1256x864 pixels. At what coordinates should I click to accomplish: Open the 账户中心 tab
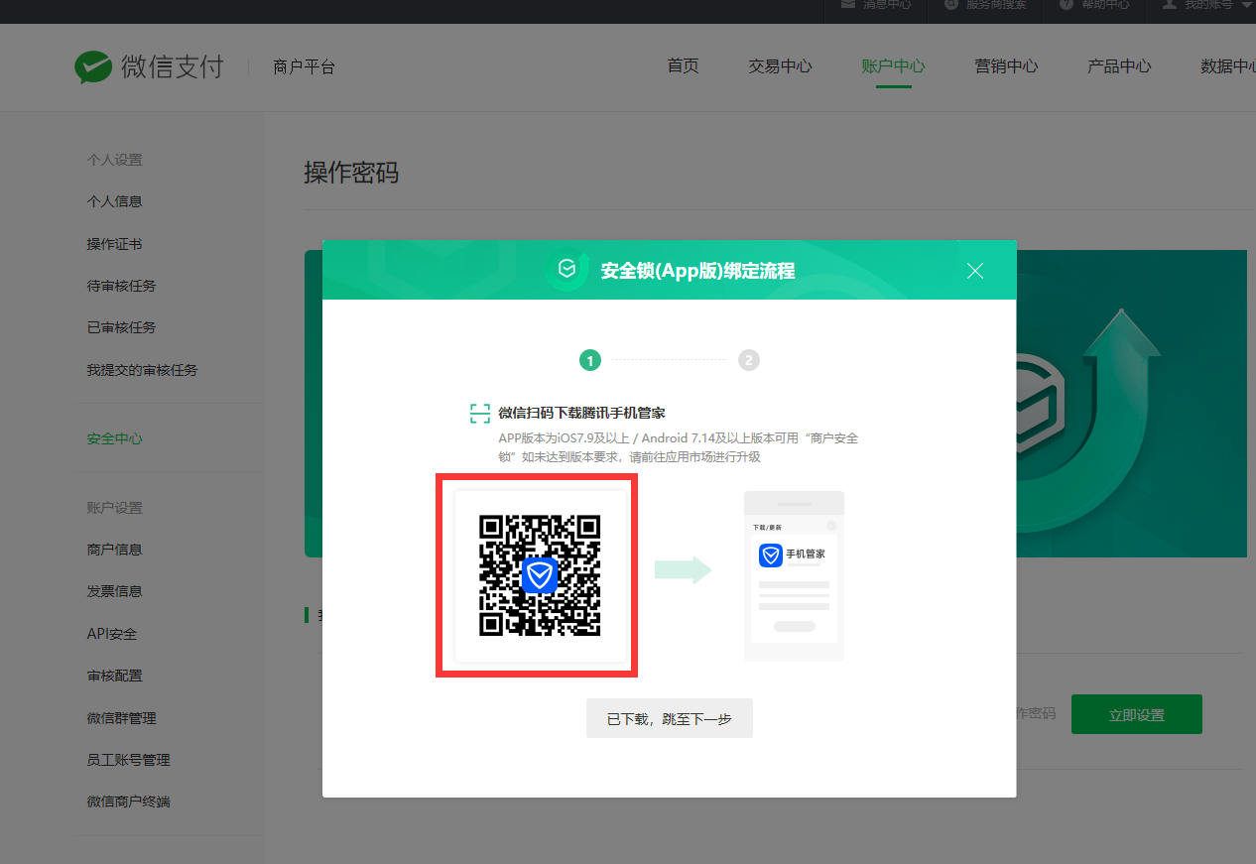pos(893,66)
